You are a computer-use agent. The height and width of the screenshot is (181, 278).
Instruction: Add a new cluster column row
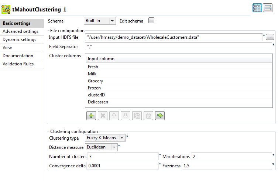pos(91,116)
